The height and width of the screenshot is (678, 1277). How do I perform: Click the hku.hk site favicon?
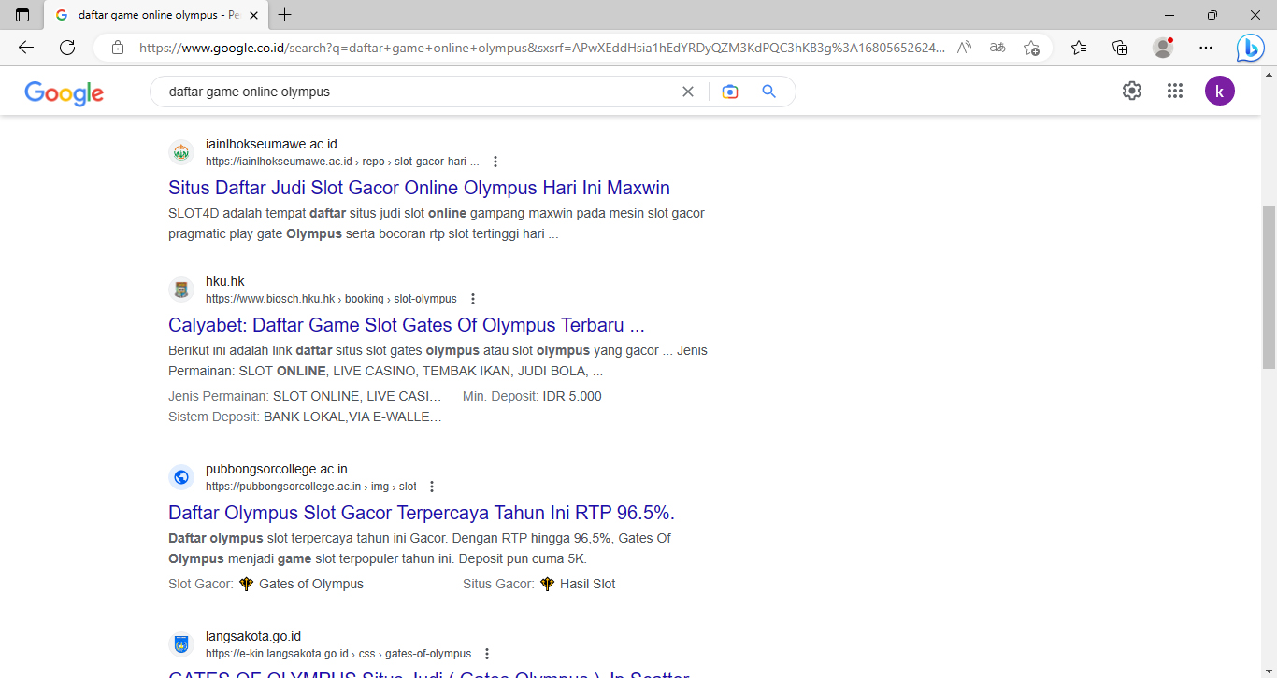181,290
